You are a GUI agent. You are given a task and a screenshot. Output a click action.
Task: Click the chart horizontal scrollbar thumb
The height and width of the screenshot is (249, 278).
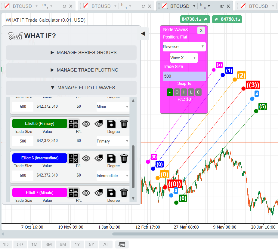195,234
